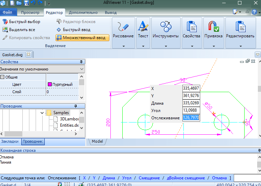Expand the arrow under Редактировать
The height and width of the screenshot is (186, 261).
[x=240, y=46]
